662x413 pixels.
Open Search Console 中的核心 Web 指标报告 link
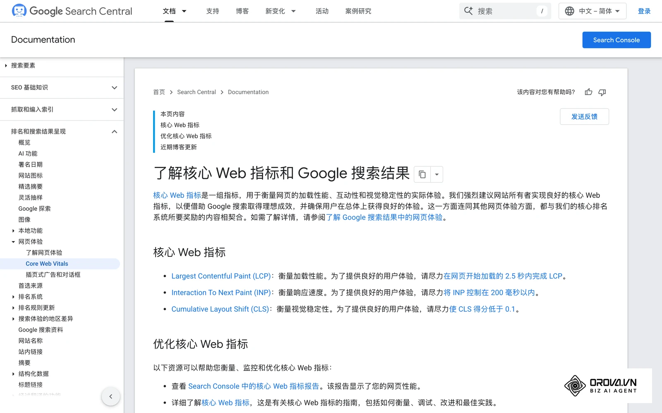tap(254, 386)
